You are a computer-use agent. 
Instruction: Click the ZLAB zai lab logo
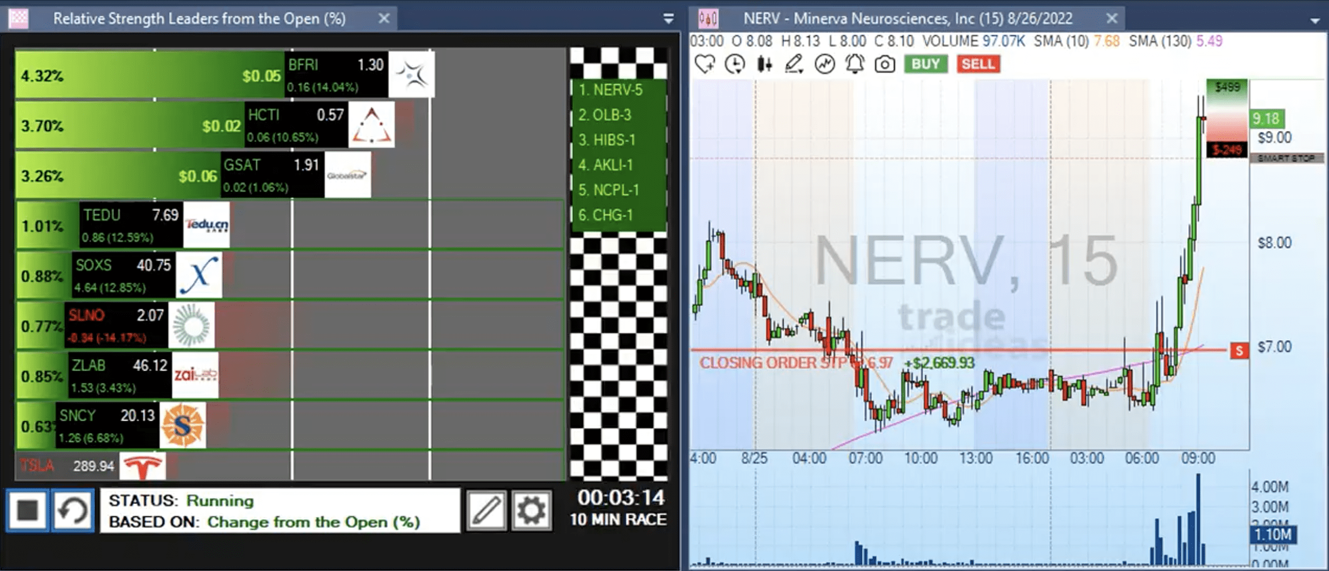click(x=195, y=375)
